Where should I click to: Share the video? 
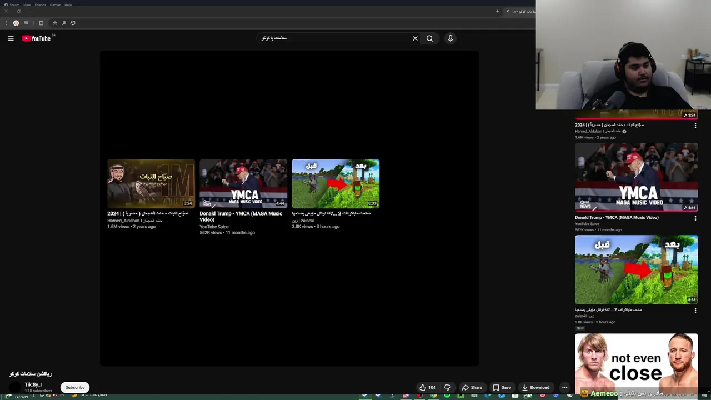472,387
